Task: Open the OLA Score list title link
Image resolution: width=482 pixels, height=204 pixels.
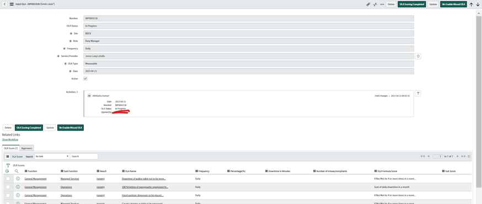Action: tap(17, 157)
